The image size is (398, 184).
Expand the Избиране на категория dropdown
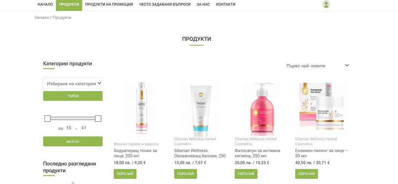point(73,83)
